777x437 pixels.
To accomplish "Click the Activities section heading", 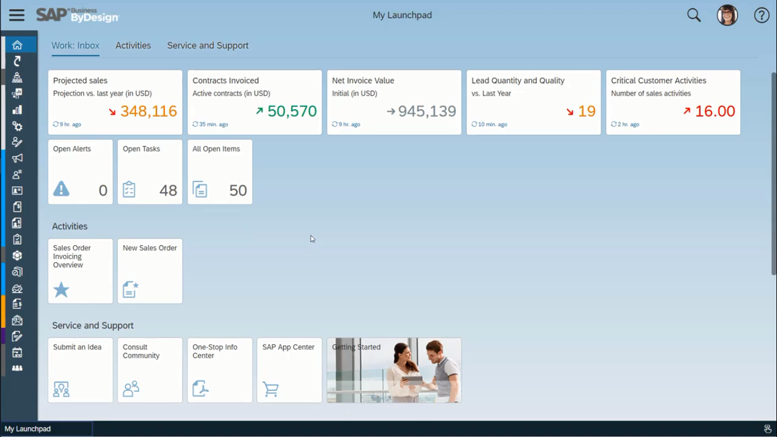I will (x=70, y=226).
